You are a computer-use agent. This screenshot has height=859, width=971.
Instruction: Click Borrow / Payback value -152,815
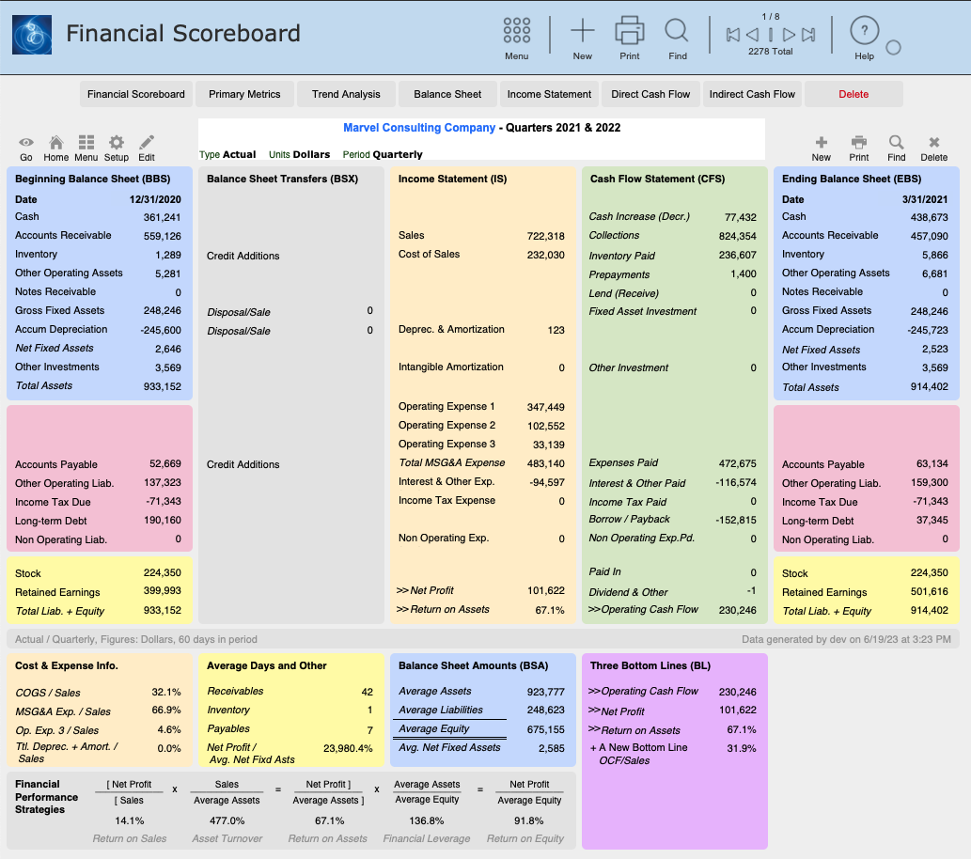(736, 521)
